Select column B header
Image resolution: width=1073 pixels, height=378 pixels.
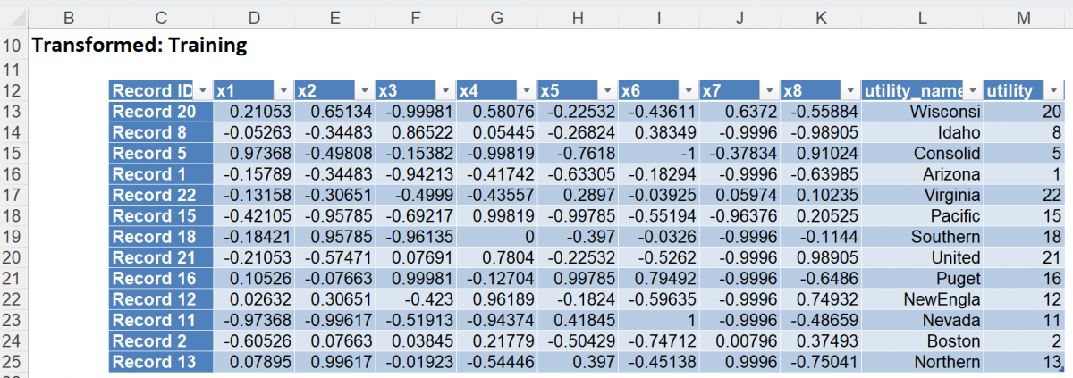[69, 15]
